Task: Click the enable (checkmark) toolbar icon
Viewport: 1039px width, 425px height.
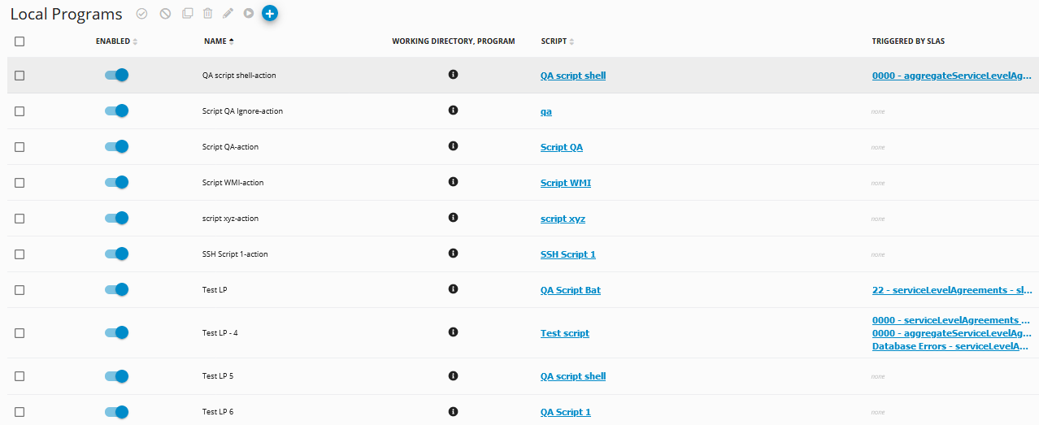Action: click(x=142, y=14)
